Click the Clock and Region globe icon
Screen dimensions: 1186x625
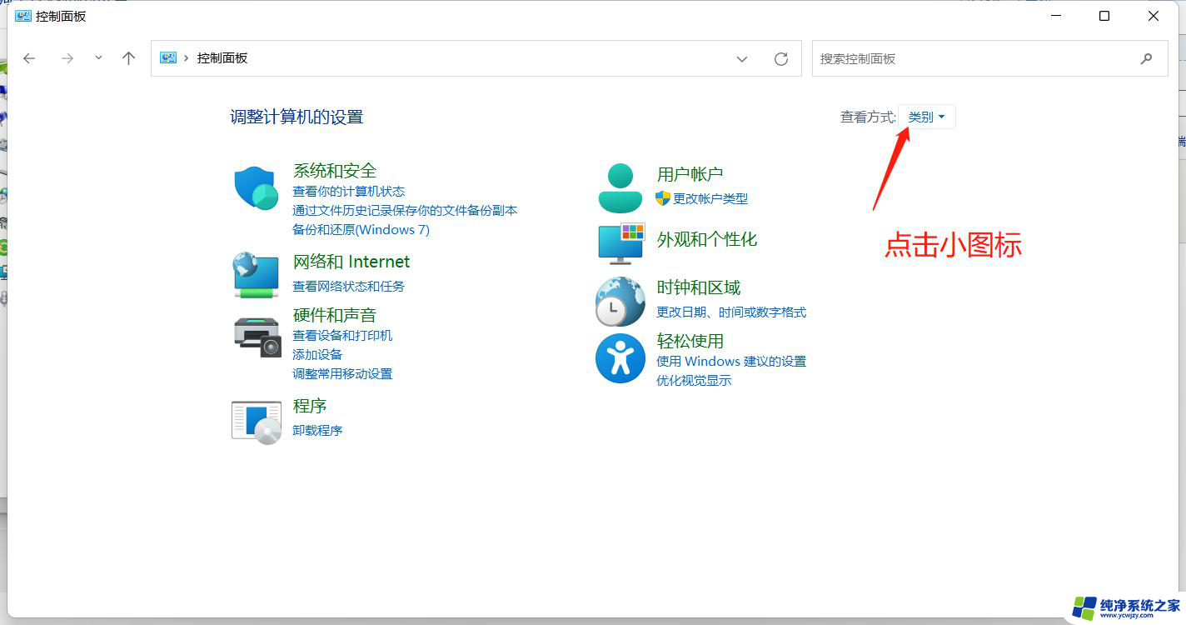click(620, 301)
